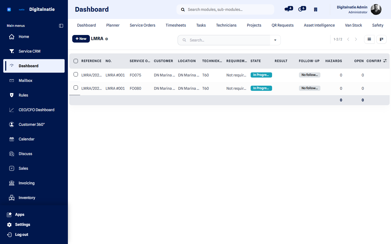Screen dimensions: 391x244
Task: Click the user avatar photo
Action: click(x=376, y=9)
